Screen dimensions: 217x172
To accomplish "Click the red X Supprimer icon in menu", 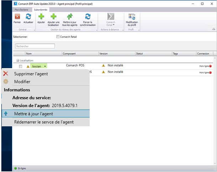I will point(6,74).
